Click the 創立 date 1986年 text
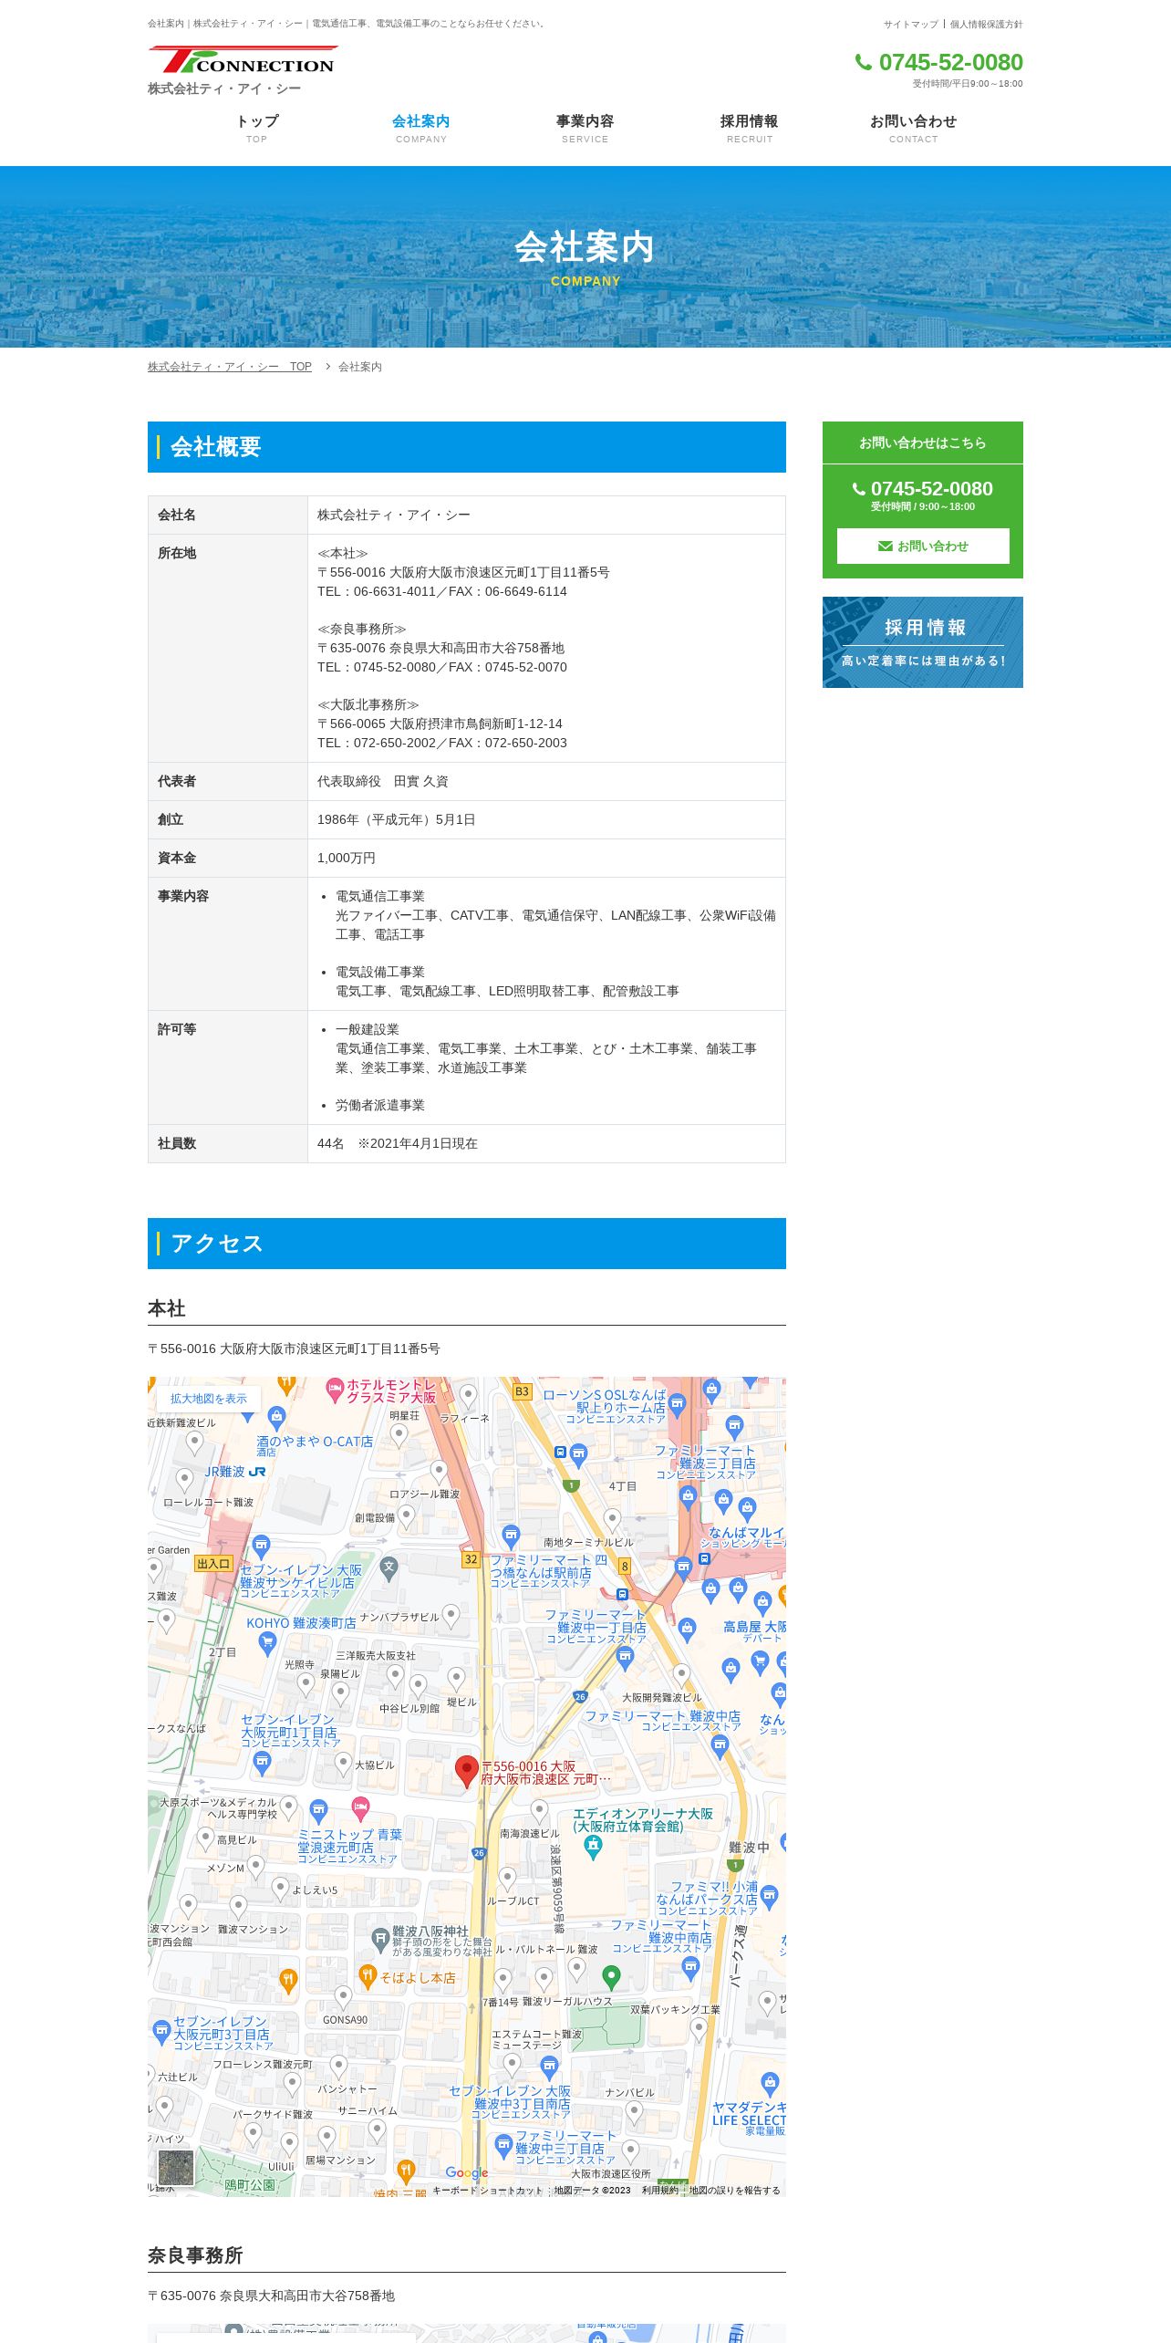The width and height of the screenshot is (1171, 2343). (x=397, y=819)
